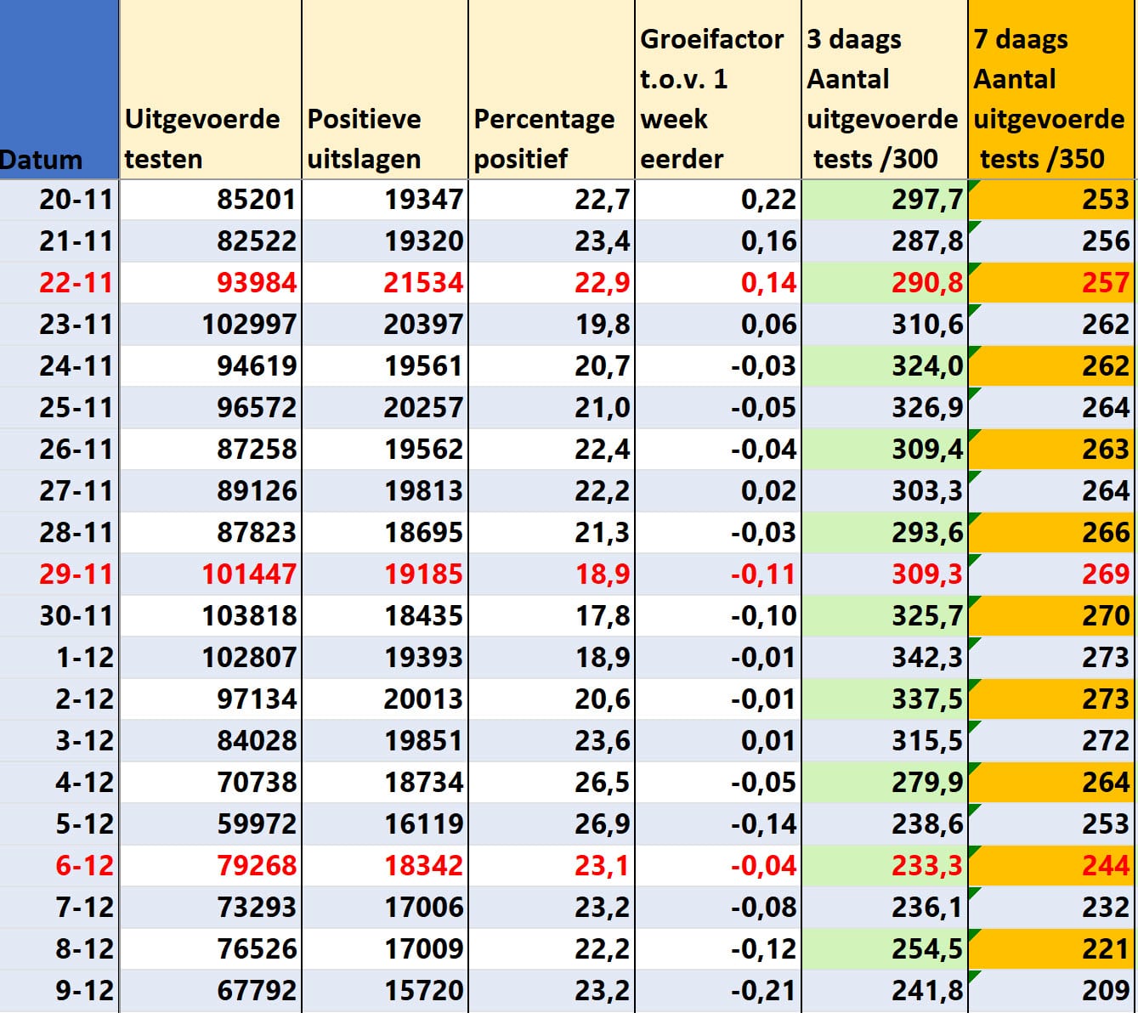
Task: Select the Datum header cell
Action: (59, 89)
